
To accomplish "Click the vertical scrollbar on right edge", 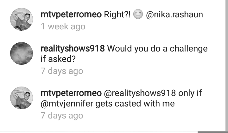I will (x=227, y=65).
